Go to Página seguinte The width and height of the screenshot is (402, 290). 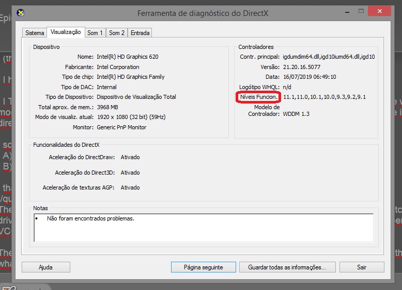tap(203, 267)
